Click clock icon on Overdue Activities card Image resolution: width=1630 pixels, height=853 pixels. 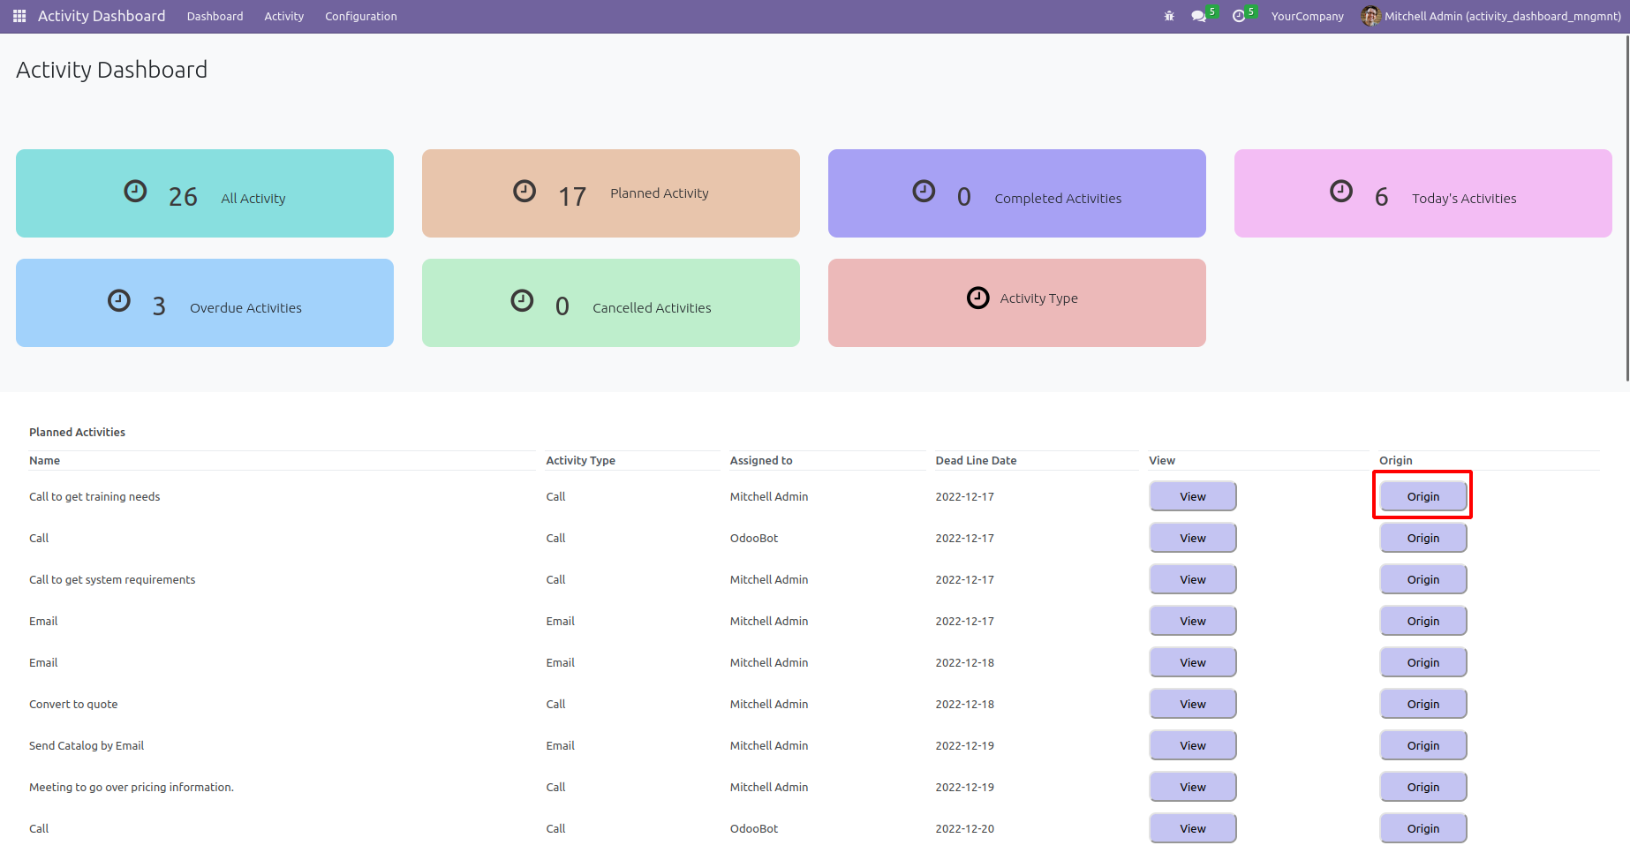click(x=119, y=300)
